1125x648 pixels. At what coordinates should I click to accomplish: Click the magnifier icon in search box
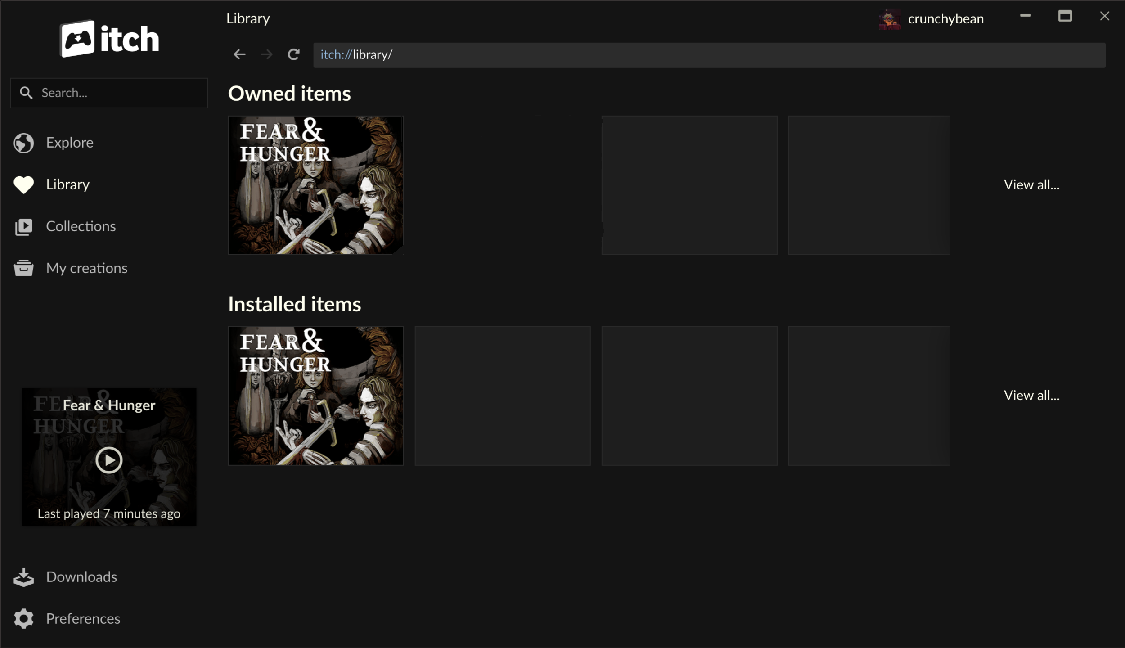26,93
